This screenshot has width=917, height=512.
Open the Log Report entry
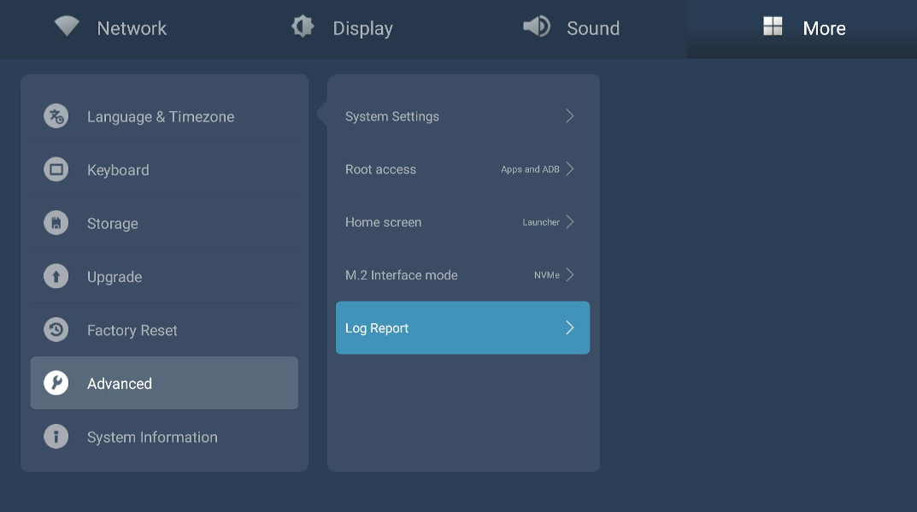(462, 328)
